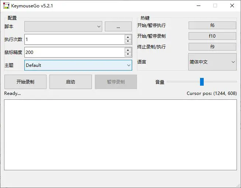Open the 脚本 script dropdown
241x188 pixels.
pos(63,27)
